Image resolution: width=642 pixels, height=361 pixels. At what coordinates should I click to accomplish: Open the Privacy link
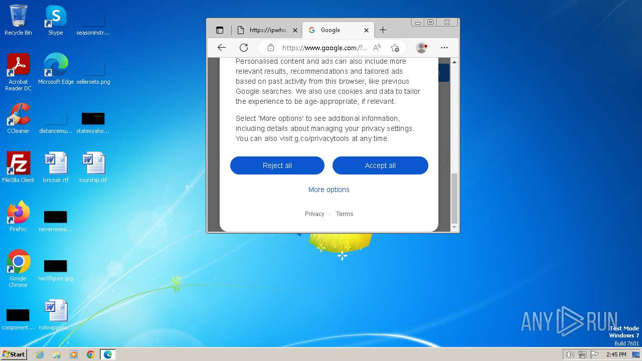(x=314, y=214)
